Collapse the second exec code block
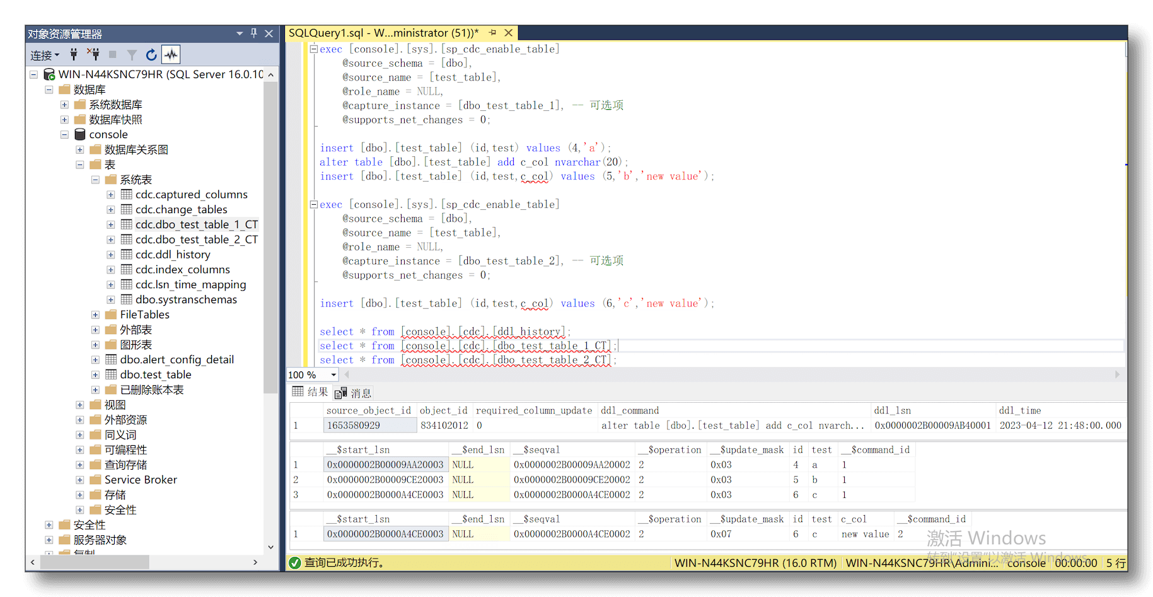Screen dimensions: 1153x597 (x=313, y=204)
